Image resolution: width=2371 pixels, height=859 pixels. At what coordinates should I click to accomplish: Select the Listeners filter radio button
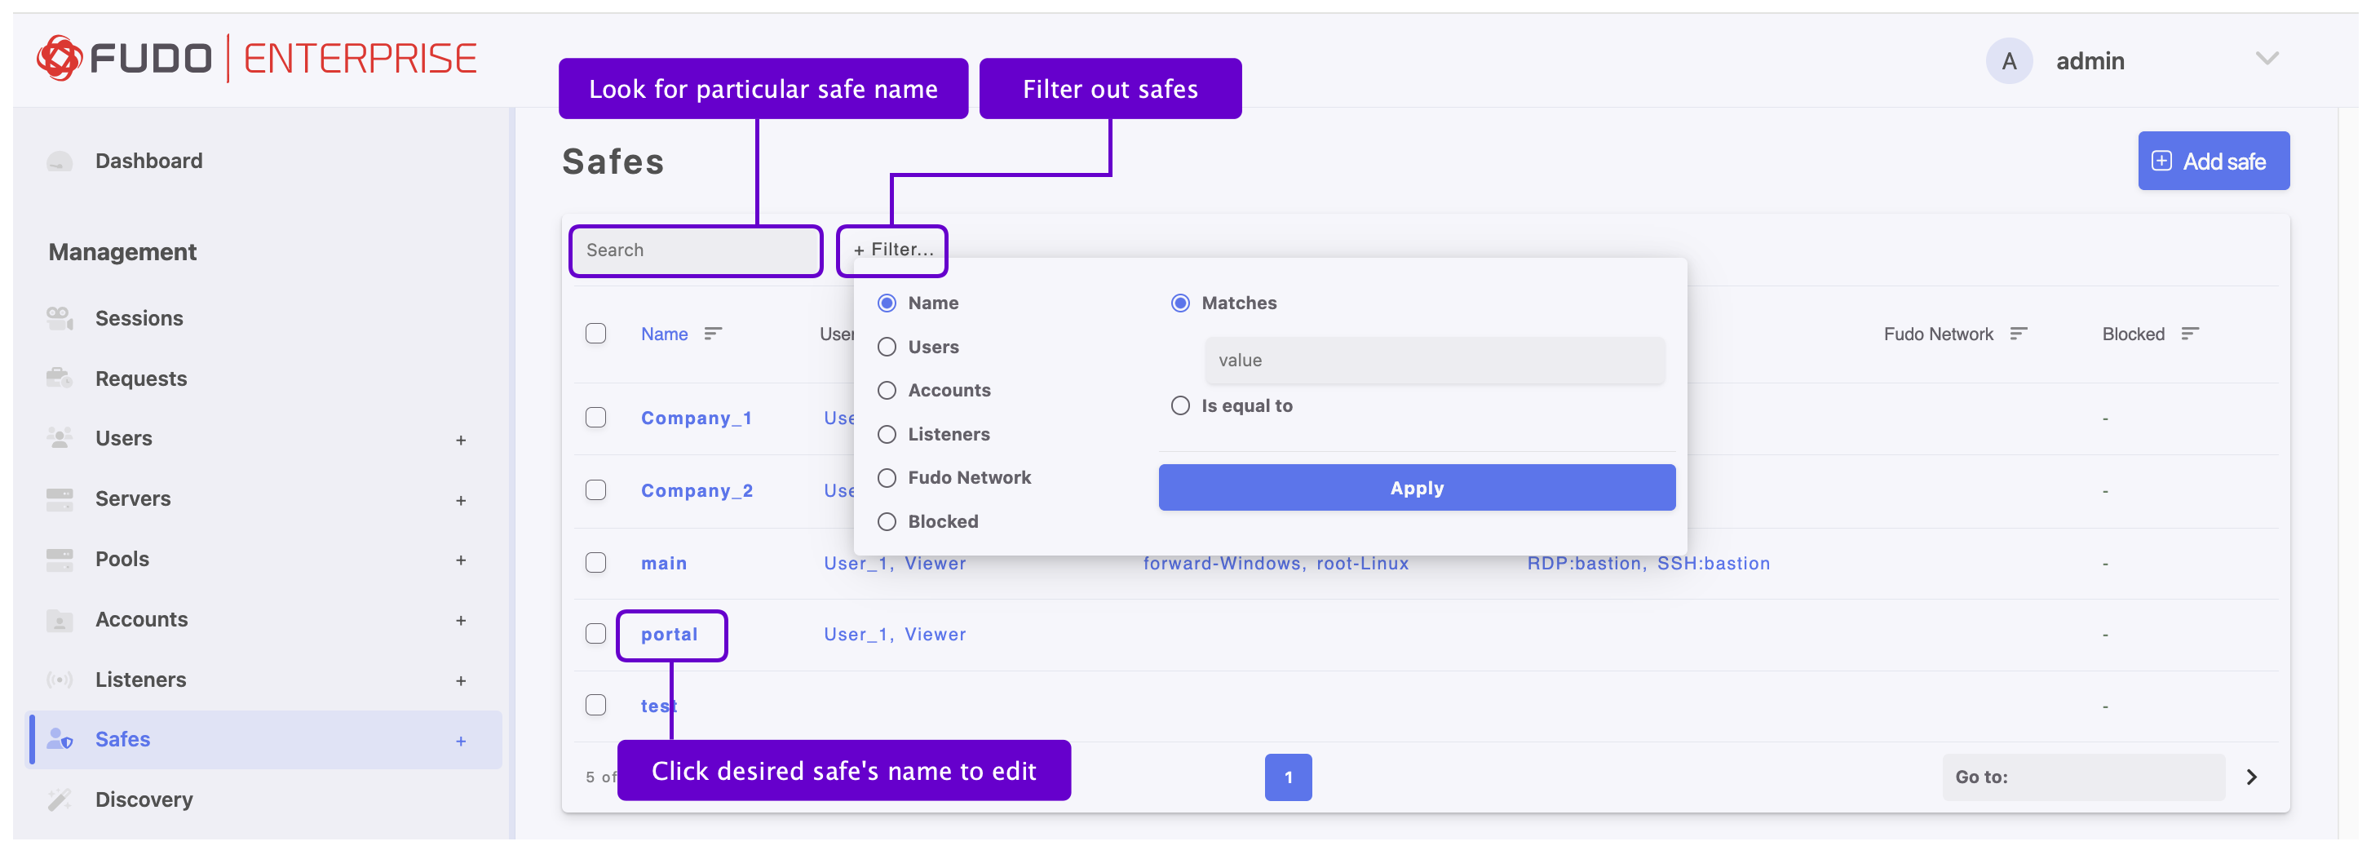point(887,435)
